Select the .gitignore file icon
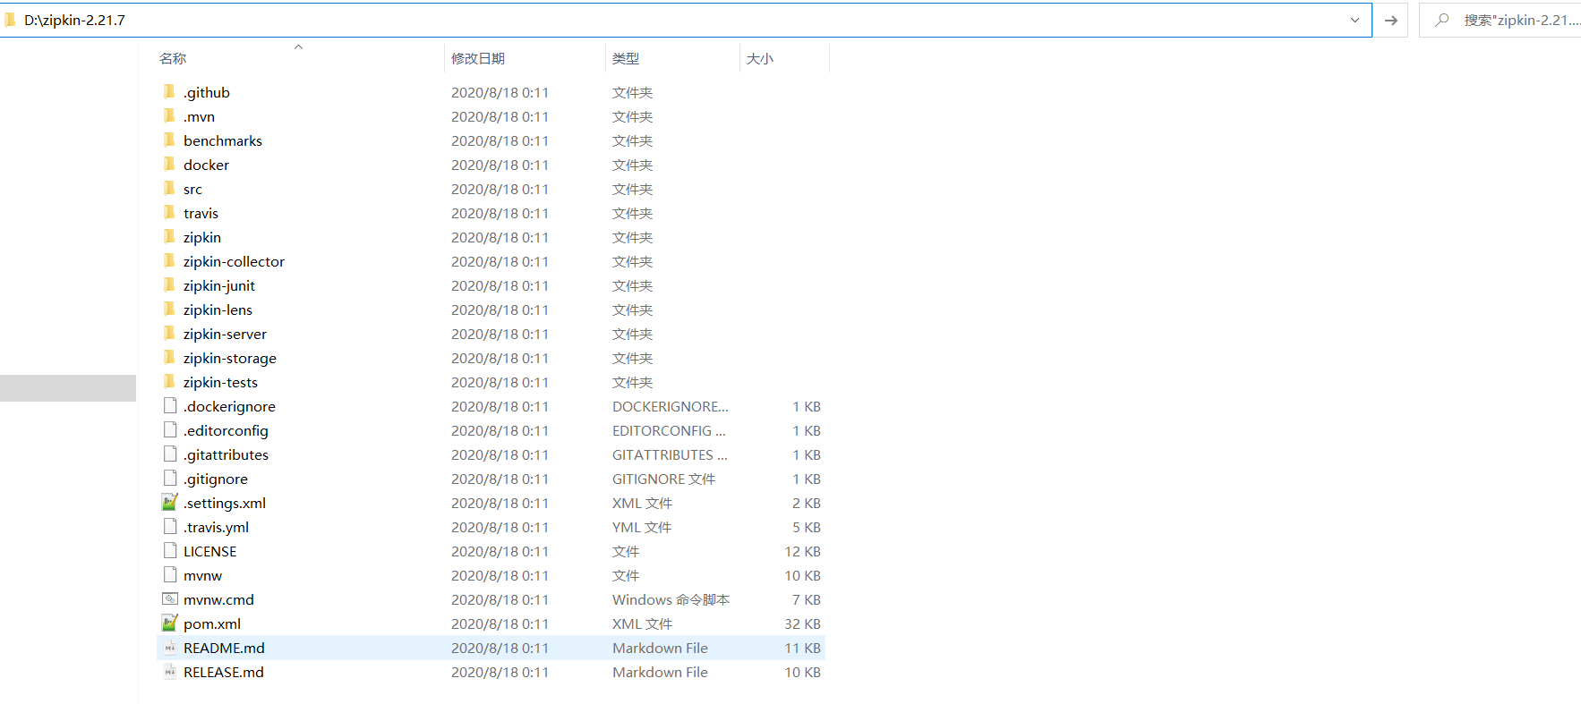This screenshot has width=1581, height=704. tap(170, 478)
